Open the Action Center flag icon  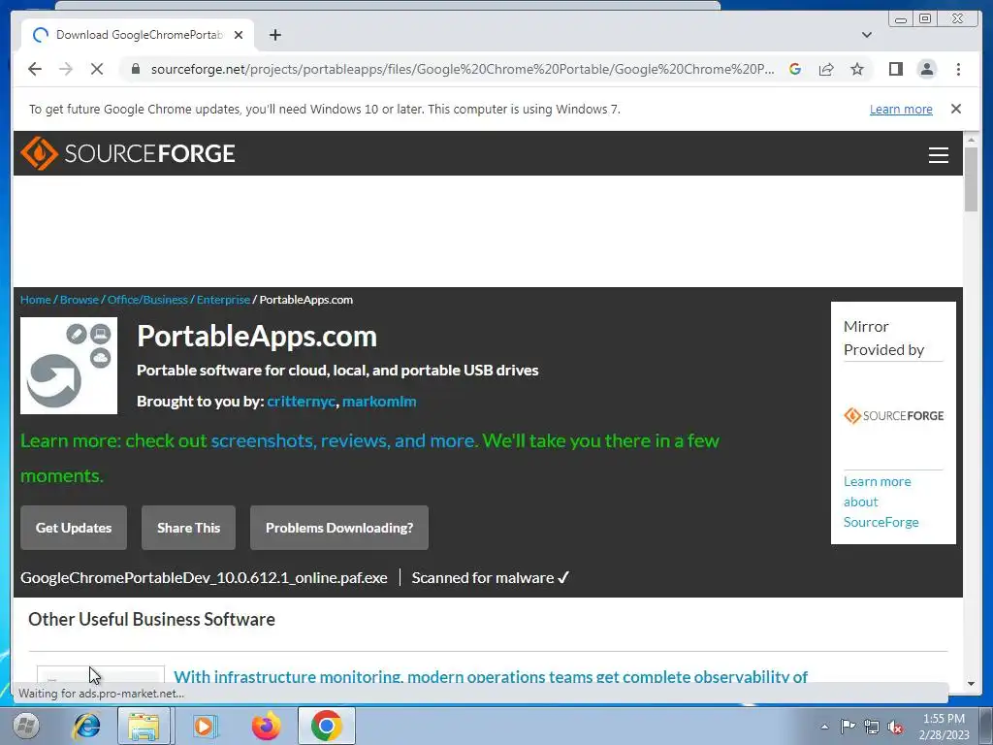pos(848,727)
